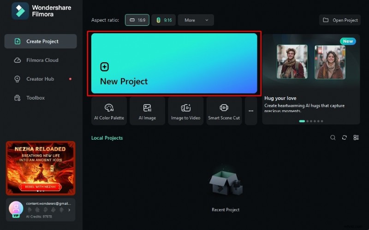Click the Wondershare Filmora logo
This screenshot has width=369, height=230.
[x=20, y=11]
